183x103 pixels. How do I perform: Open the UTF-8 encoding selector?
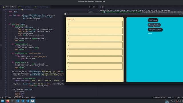[x=169, y=98]
